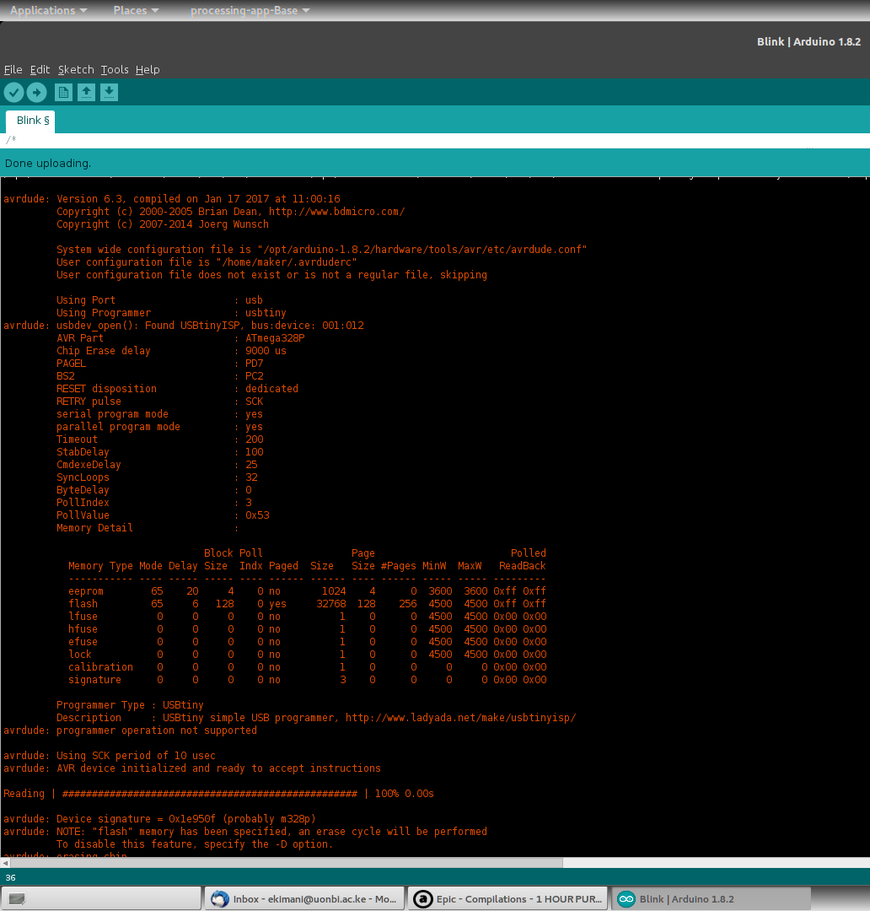Click the ladyada.net usbtinyisp URL text

[460, 718]
